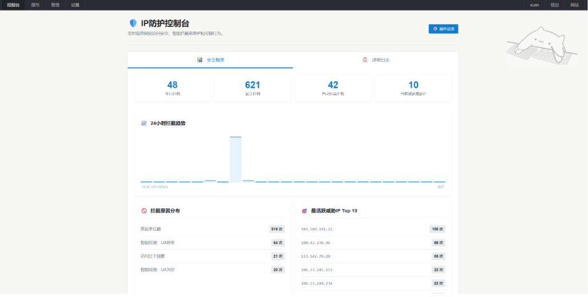Click the trend chart icon beside 24小时拦截趋势
588x297 pixels.
144,123
